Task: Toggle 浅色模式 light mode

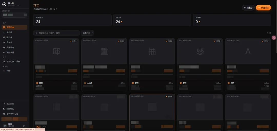Action: point(14,108)
